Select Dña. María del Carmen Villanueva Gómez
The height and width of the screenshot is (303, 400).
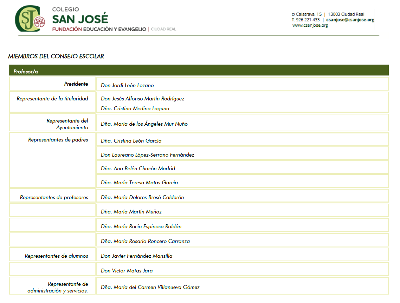[x=150, y=287]
